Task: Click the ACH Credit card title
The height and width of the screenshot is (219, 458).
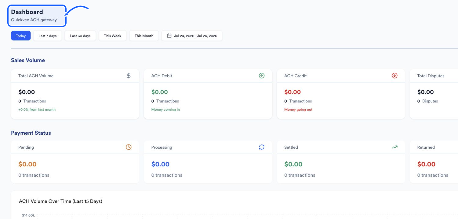Action: click(295, 76)
